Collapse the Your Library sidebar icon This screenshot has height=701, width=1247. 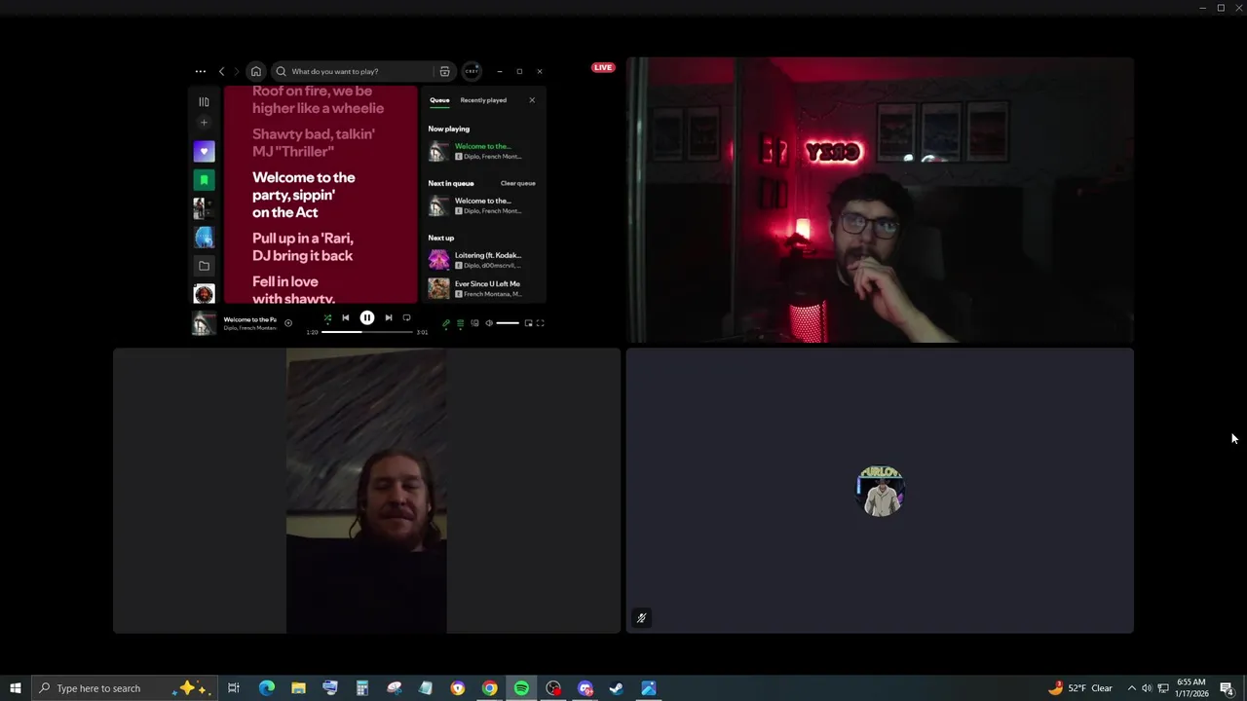204,101
